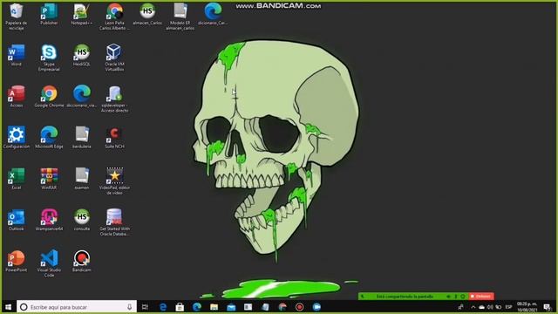Screen dimensions: 558x314
Task: Open the clock and date flyout
Action: point(527,307)
